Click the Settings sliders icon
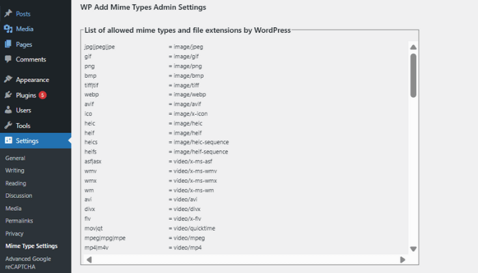Image resolution: width=478 pixels, height=273 pixels. (8, 141)
